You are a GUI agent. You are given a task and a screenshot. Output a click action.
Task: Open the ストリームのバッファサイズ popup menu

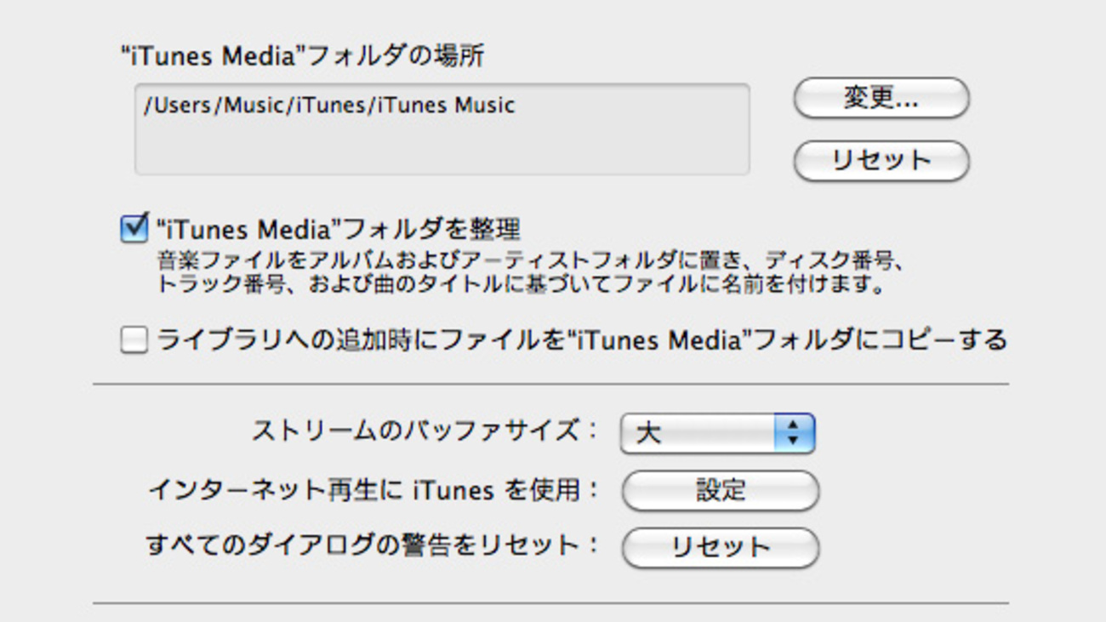pyautogui.click(x=718, y=433)
